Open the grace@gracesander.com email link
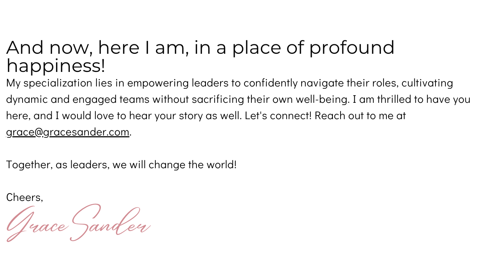This screenshot has height=279, width=497. pyautogui.click(x=68, y=132)
